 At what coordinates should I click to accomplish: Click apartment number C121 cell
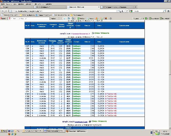click(27, 94)
